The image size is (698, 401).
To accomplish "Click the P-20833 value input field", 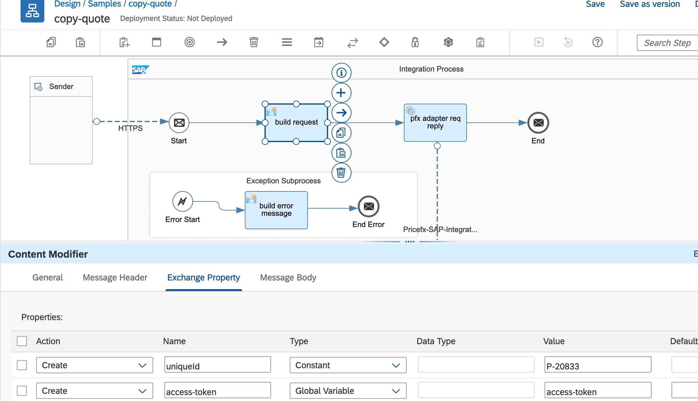I will 597,365.
